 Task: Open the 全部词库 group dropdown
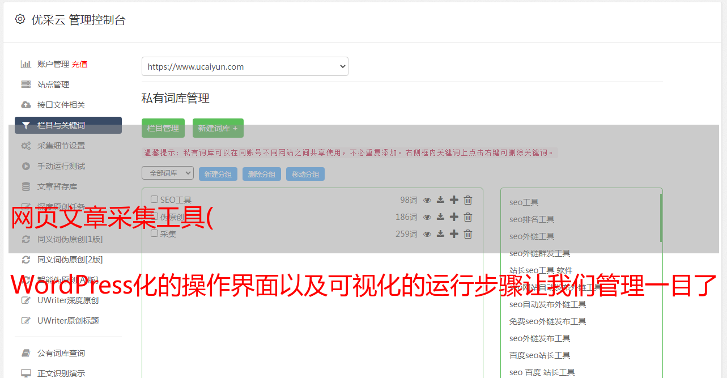pos(168,173)
